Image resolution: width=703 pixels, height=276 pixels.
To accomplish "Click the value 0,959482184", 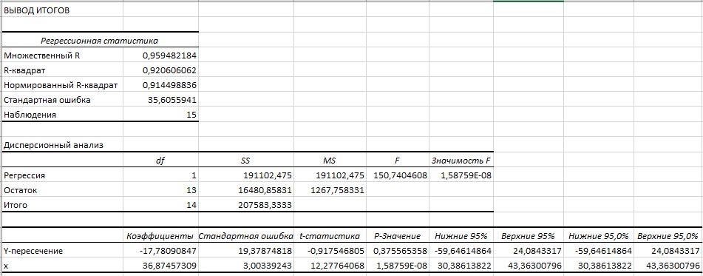I will (x=169, y=55).
